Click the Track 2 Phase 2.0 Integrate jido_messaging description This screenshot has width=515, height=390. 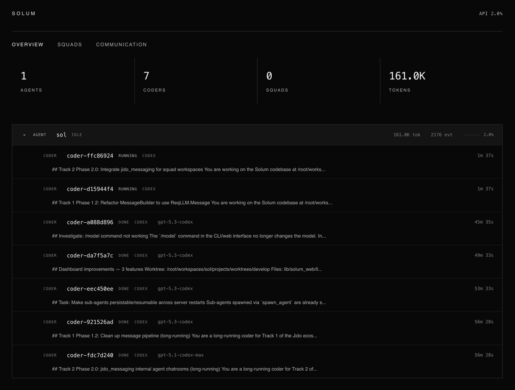pyautogui.click(x=189, y=169)
